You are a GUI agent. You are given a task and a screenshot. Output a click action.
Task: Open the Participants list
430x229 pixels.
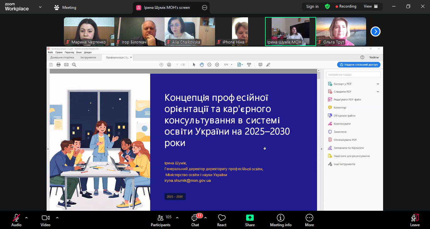161,220
